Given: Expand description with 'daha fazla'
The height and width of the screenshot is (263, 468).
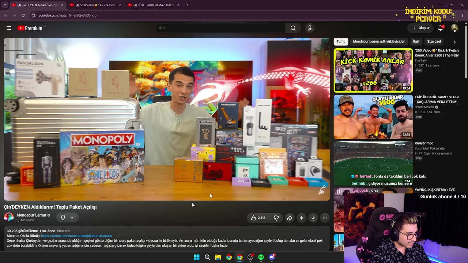Looking at the screenshot, I should tap(219, 245).
